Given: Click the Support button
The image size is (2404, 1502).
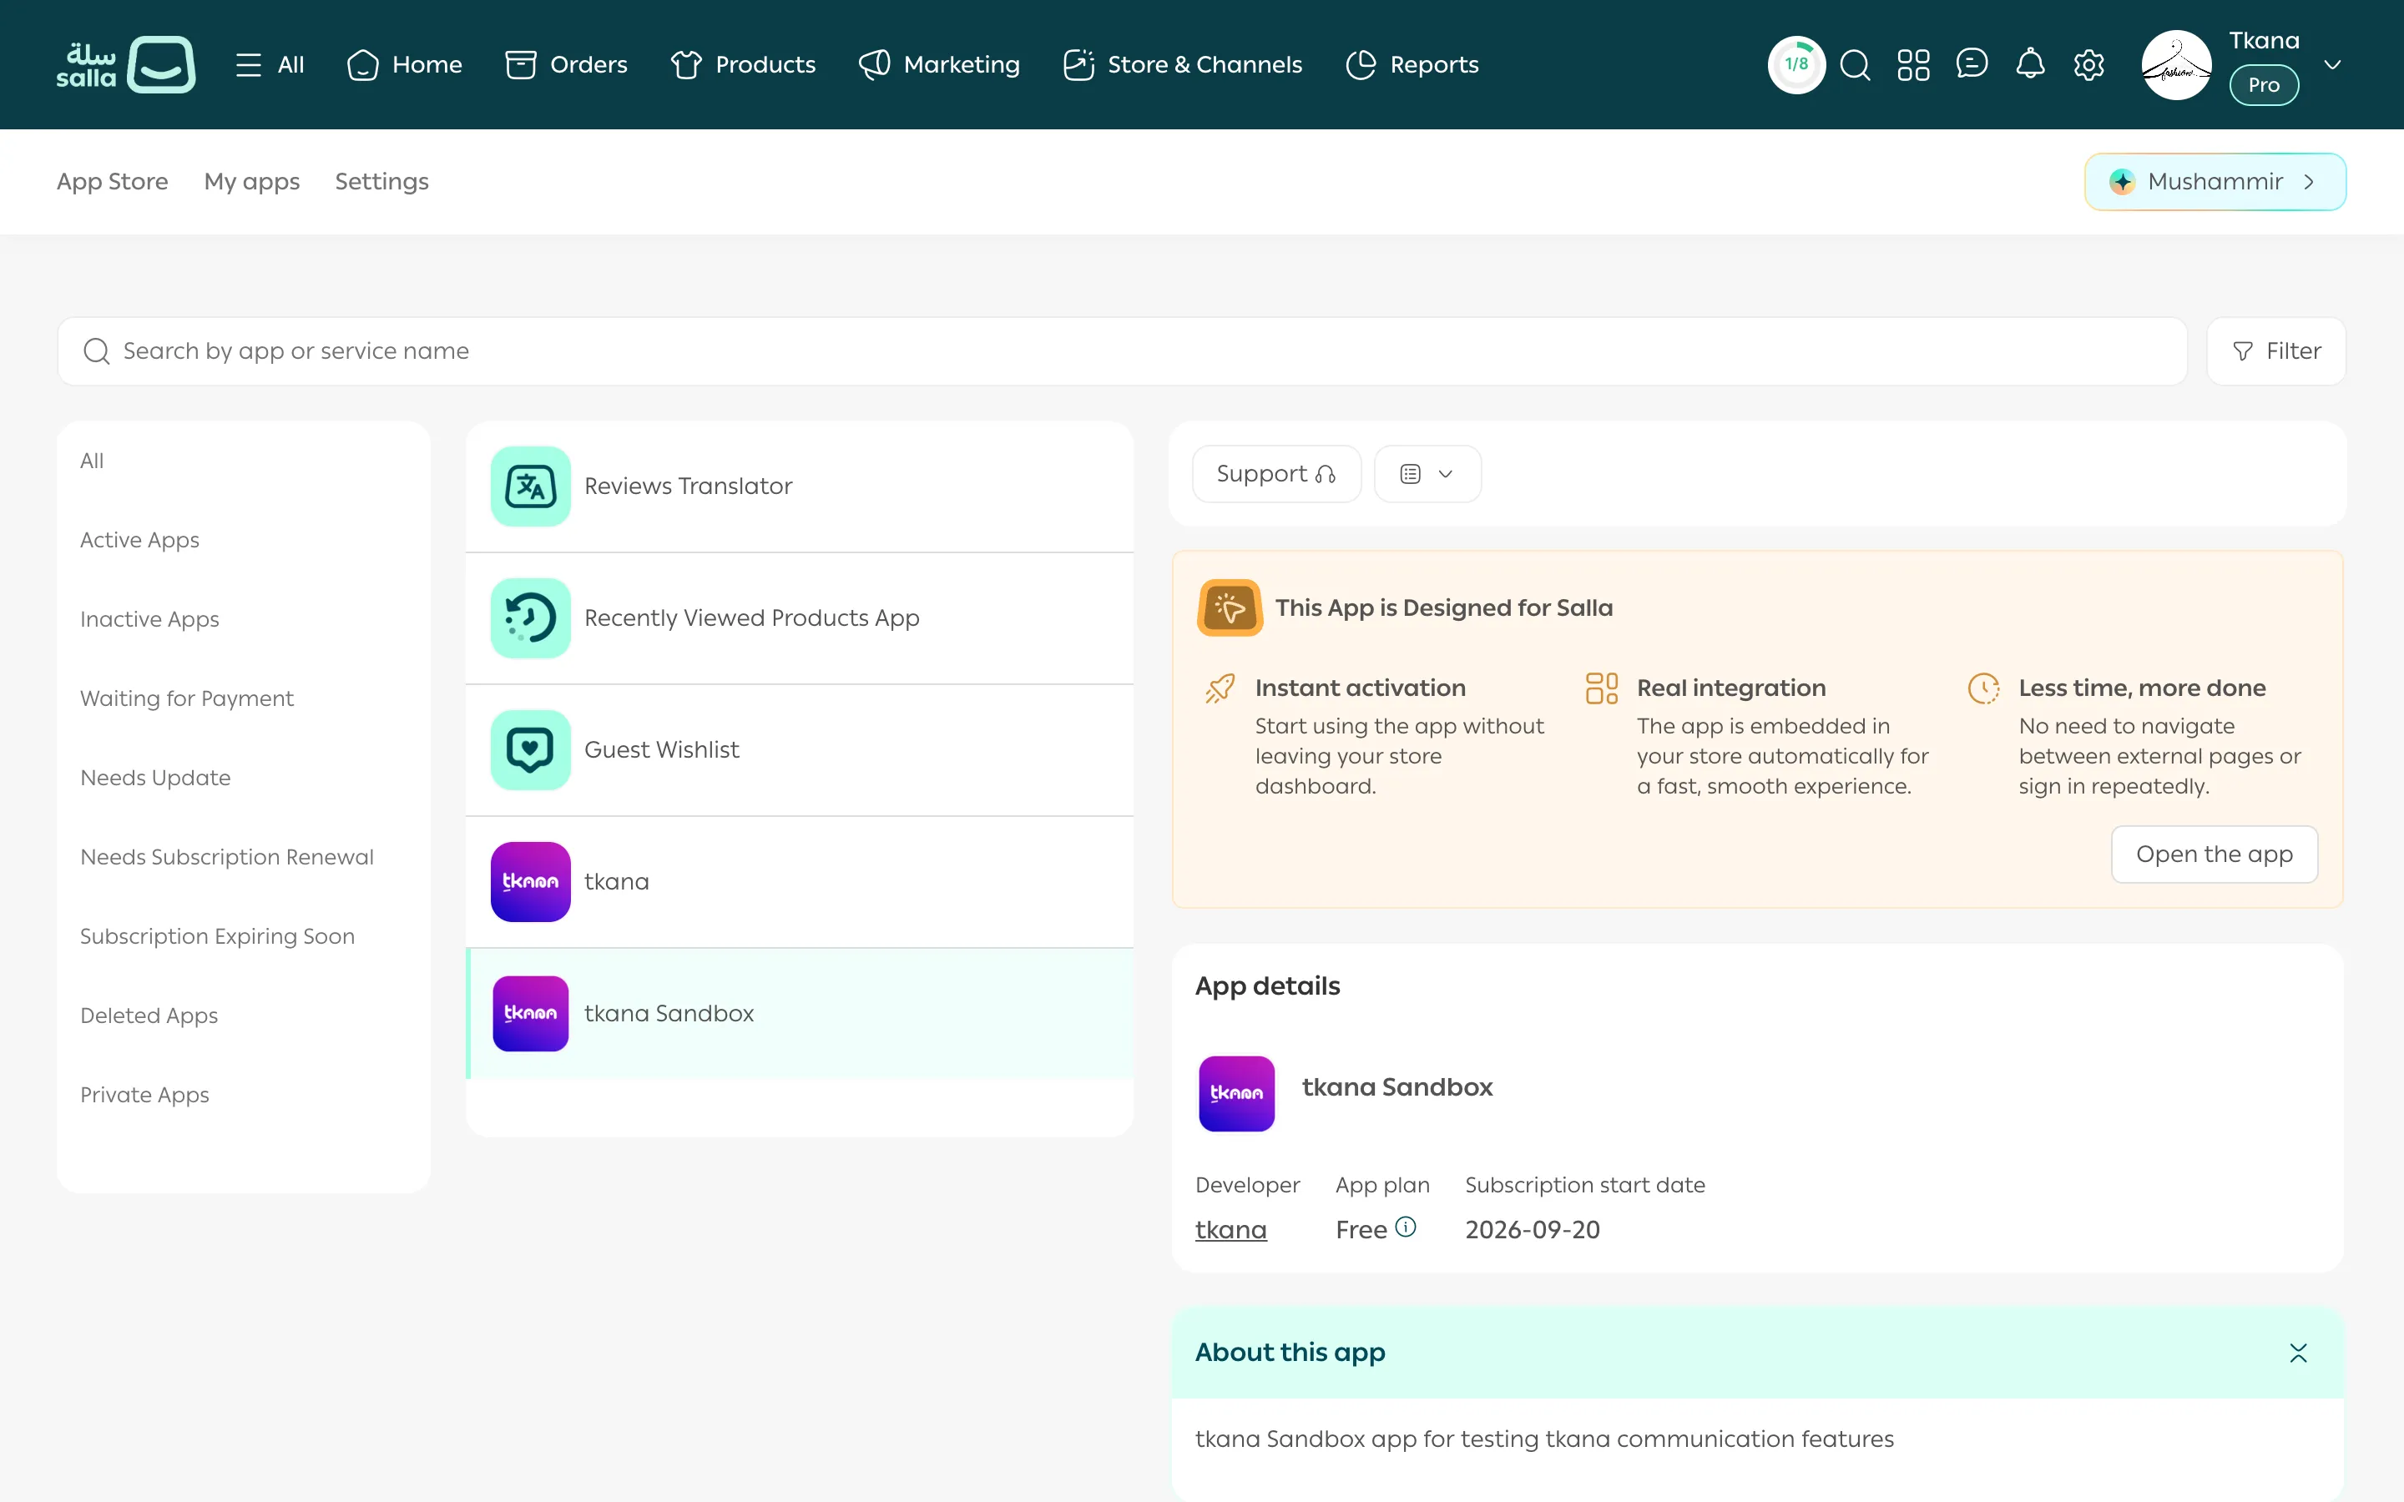Looking at the screenshot, I should pyautogui.click(x=1276, y=474).
